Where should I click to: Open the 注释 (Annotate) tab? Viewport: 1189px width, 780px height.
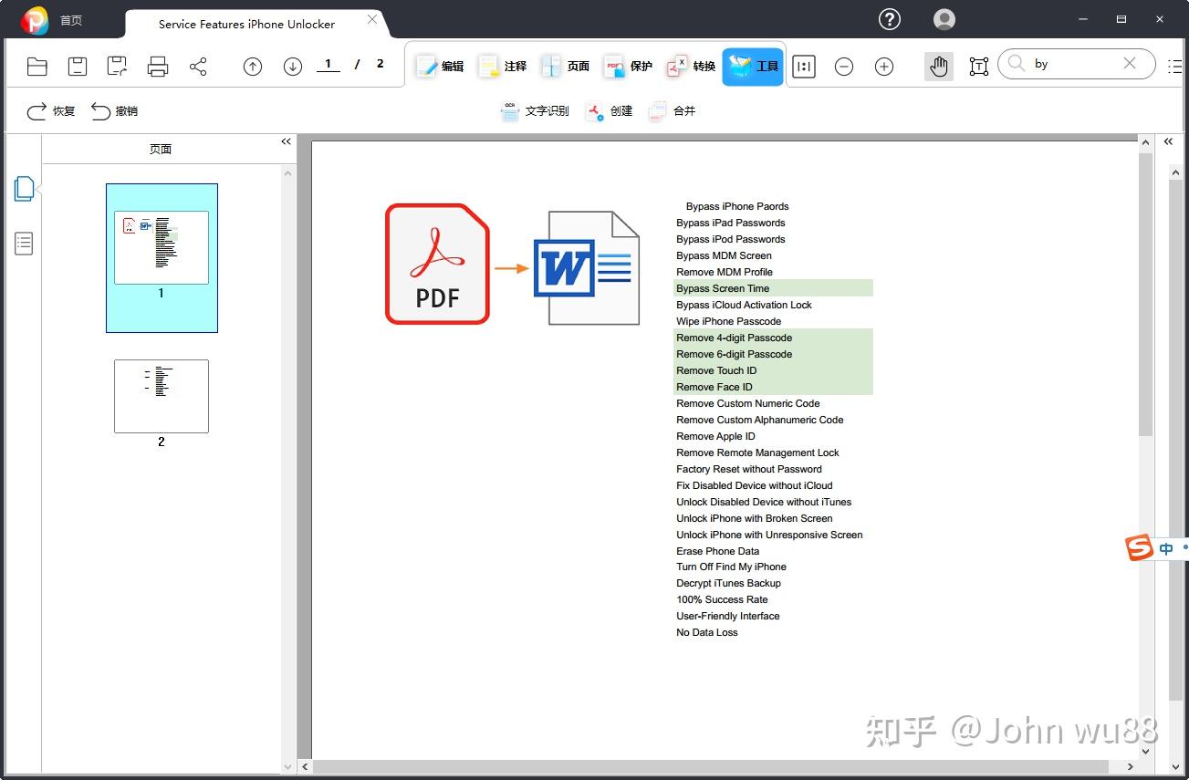pyautogui.click(x=503, y=66)
